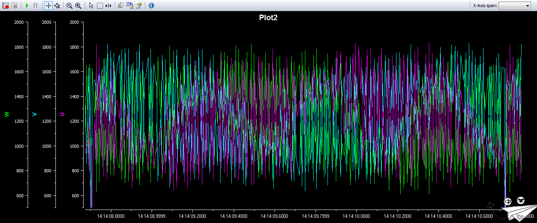Viewport: 537px width, 223px height.
Task: Click the 14:14:08.8000 time label
Action: (110, 216)
